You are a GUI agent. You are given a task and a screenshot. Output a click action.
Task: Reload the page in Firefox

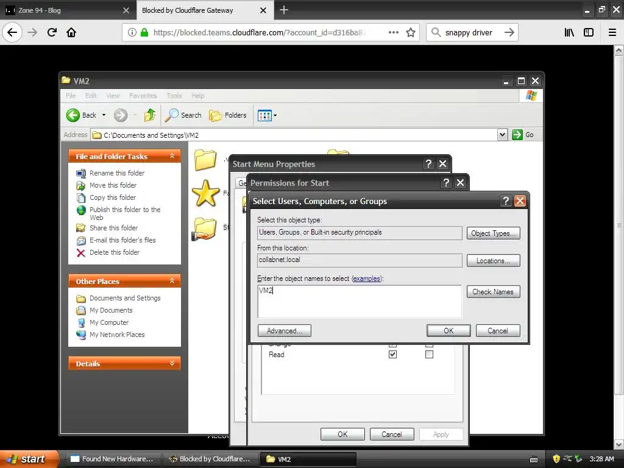[52, 32]
